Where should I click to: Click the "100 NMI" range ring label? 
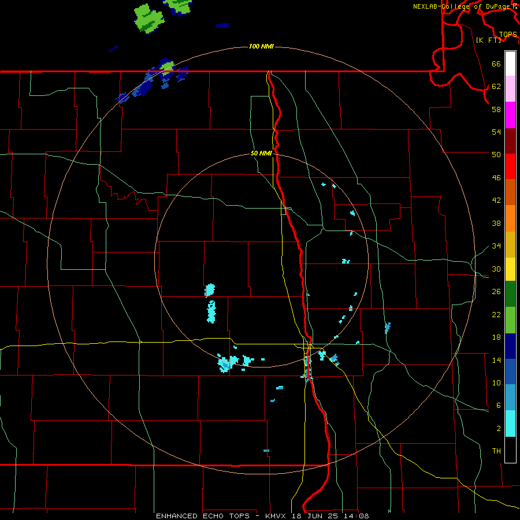coord(261,46)
